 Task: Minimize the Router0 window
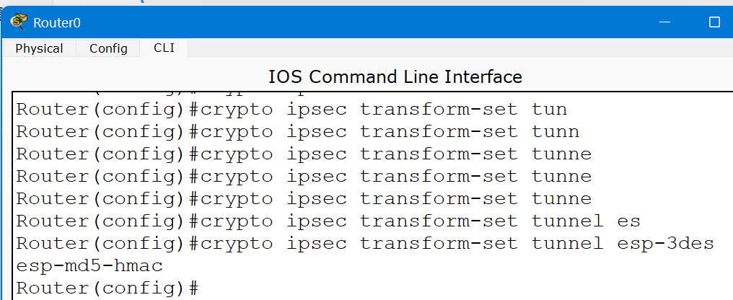(664, 22)
